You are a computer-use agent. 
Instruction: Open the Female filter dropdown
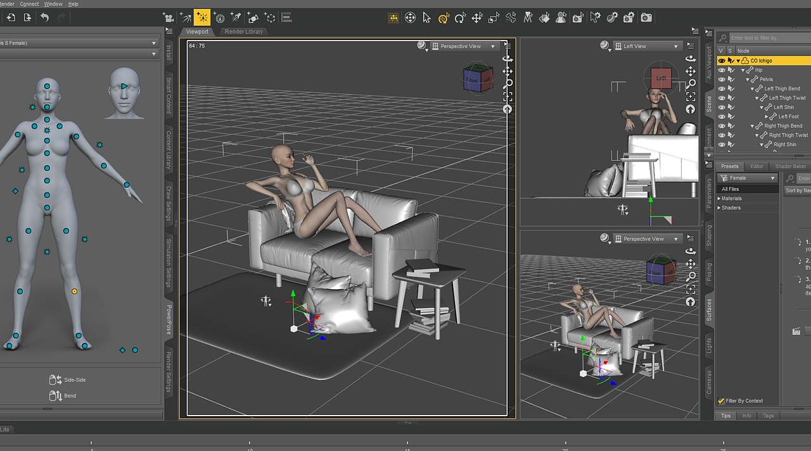coord(747,178)
